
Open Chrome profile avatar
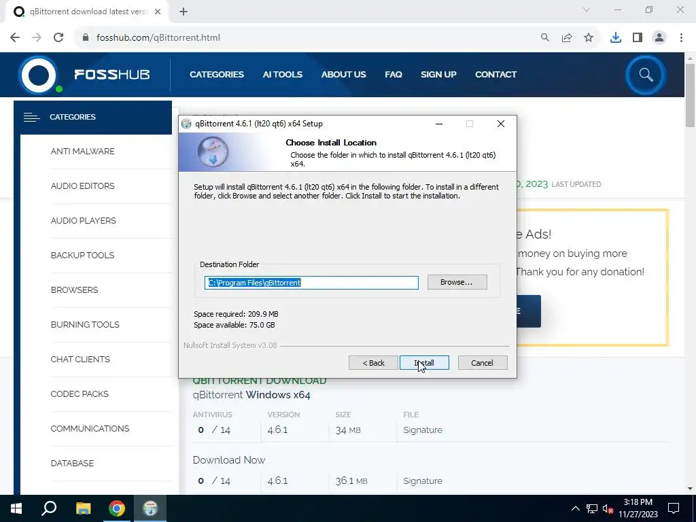659,38
